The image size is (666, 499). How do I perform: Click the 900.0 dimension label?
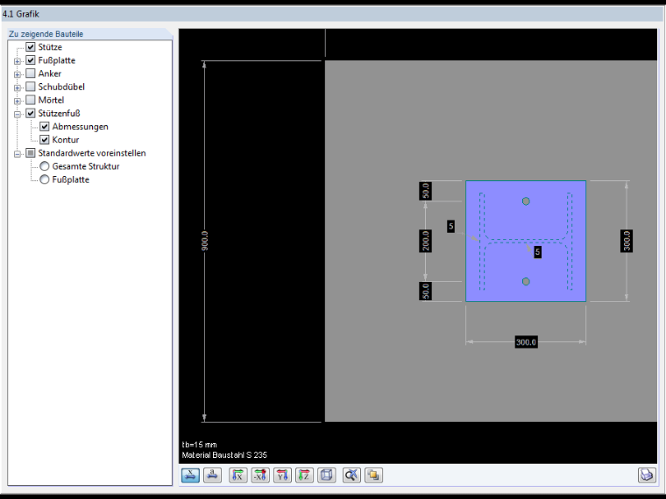click(x=205, y=241)
